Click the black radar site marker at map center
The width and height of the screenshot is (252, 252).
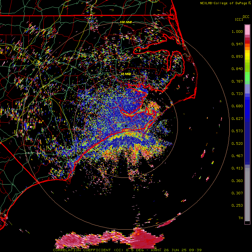[126, 126]
